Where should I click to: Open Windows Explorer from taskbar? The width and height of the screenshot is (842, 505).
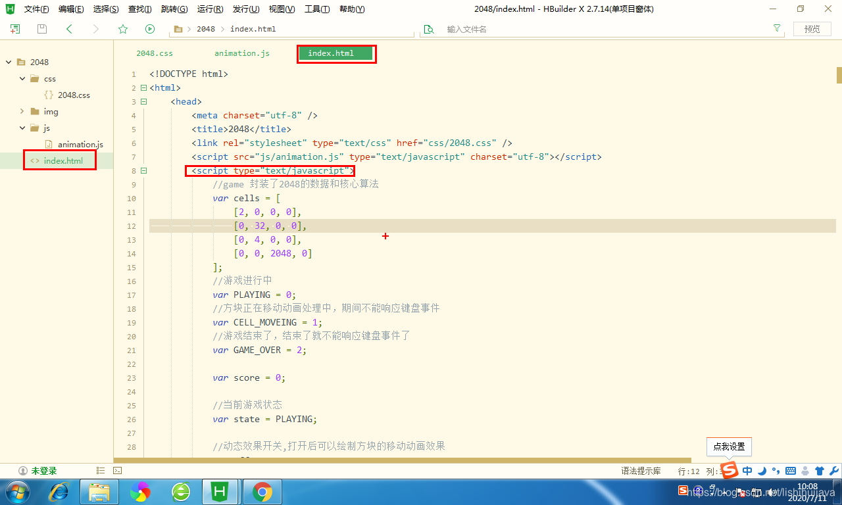click(99, 492)
